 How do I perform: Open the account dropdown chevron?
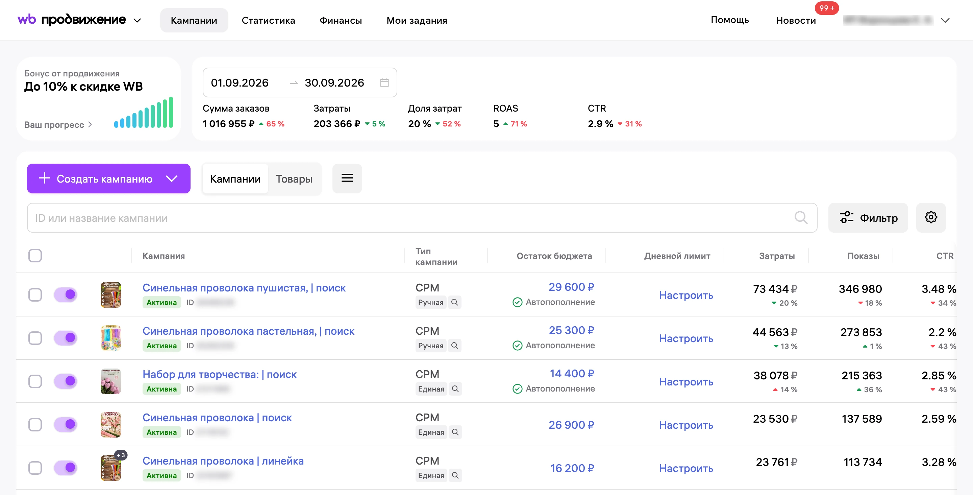coord(945,20)
